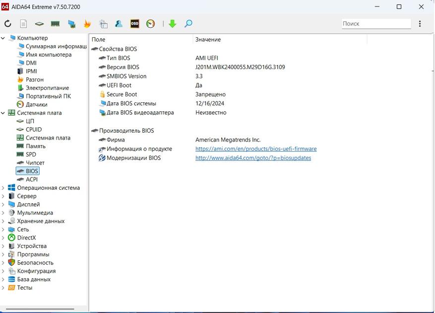Viewport: 435px width, 313px height.
Task: Click the green download arrow update icon
Action: [x=172, y=24]
